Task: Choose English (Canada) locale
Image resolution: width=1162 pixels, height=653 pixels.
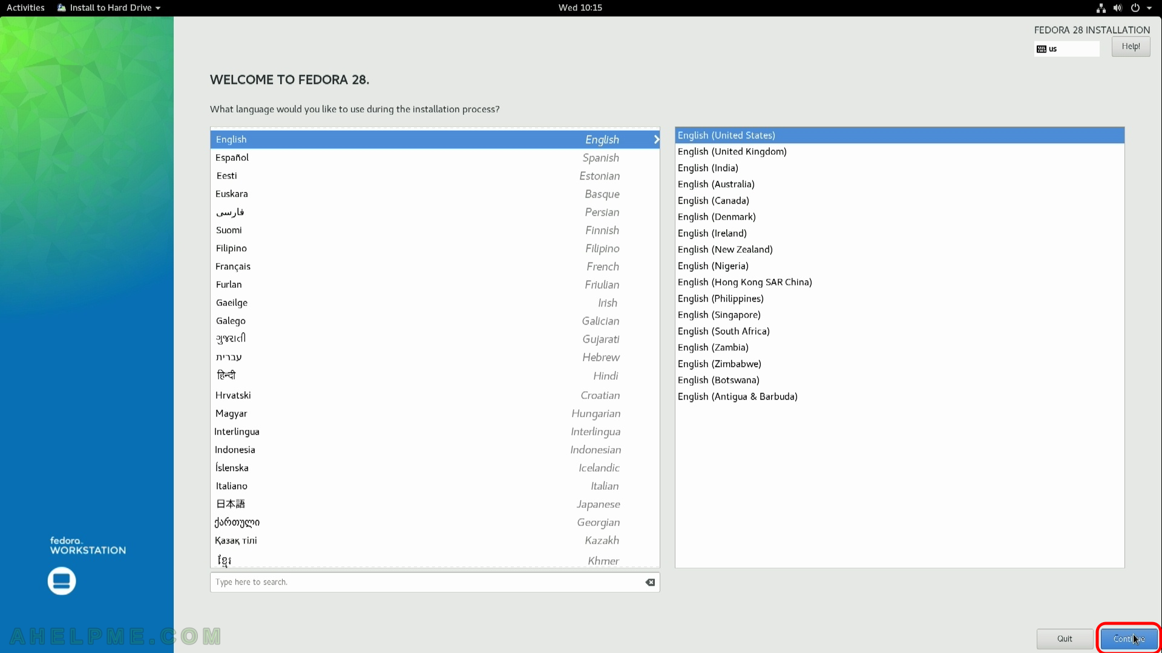Action: (x=899, y=201)
